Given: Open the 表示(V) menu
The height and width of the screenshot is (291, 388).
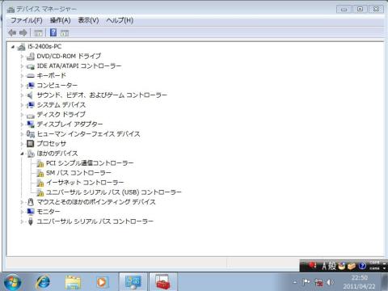Looking at the screenshot, I should (88, 20).
